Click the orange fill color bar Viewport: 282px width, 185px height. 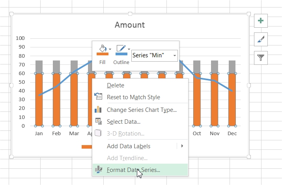(x=103, y=54)
